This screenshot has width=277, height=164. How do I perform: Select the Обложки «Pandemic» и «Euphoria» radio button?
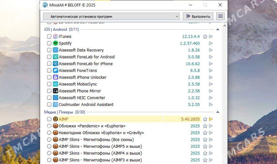[x=49, y=126]
